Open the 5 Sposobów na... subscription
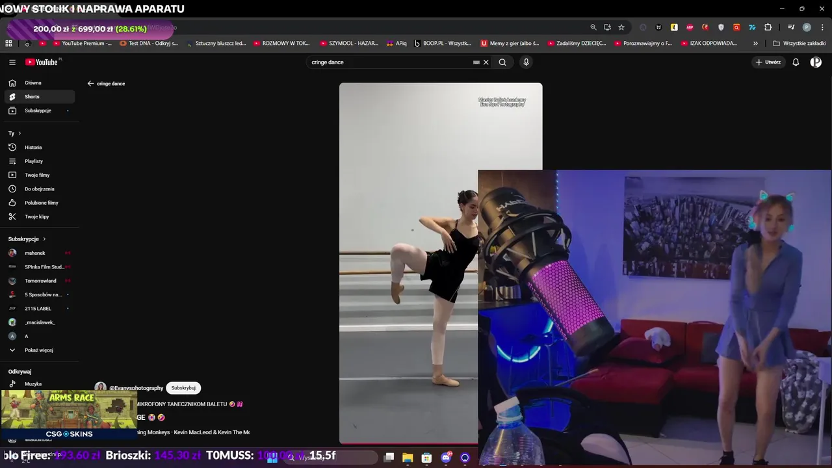 point(40,294)
